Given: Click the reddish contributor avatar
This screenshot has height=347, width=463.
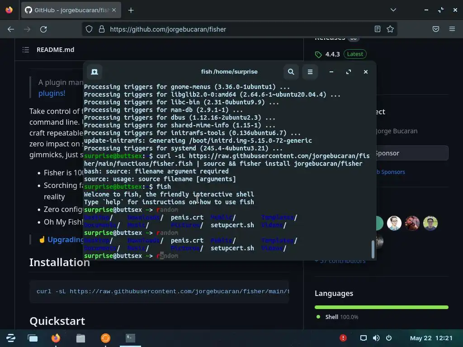Looking at the screenshot, I should (x=412, y=223).
